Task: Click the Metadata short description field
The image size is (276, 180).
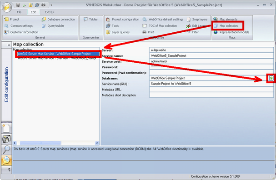Action: (211, 95)
